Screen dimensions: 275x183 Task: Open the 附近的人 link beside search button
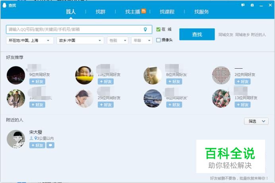(x=258, y=35)
